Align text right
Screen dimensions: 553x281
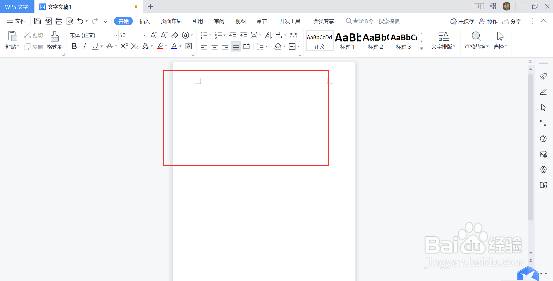tap(225, 46)
